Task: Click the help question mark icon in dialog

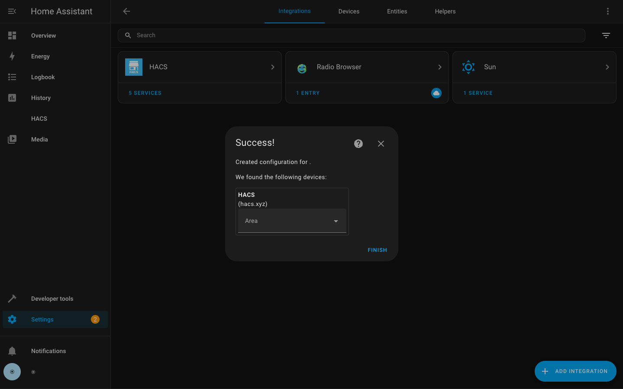Action: click(358, 144)
